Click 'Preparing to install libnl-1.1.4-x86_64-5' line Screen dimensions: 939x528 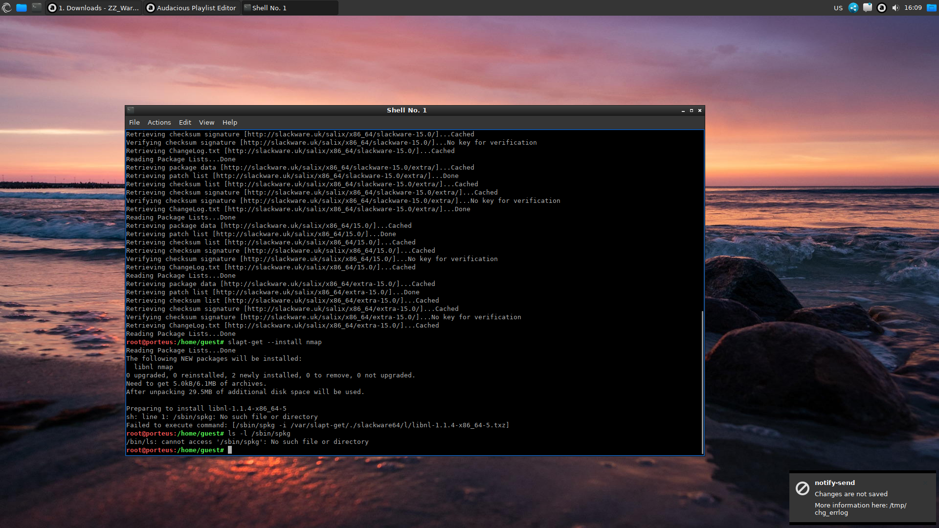206,408
